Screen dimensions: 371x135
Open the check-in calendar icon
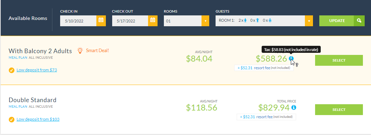coord(101,21)
